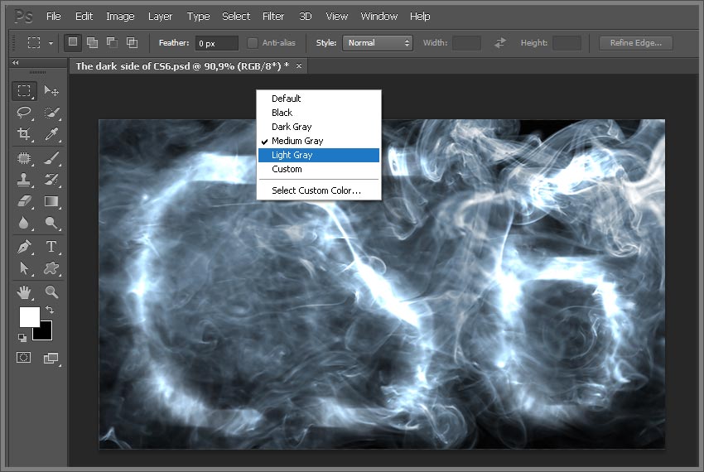Collapse the toolbox with double-arrow icon
Viewport: 704px width, 472px height.
(x=16, y=62)
